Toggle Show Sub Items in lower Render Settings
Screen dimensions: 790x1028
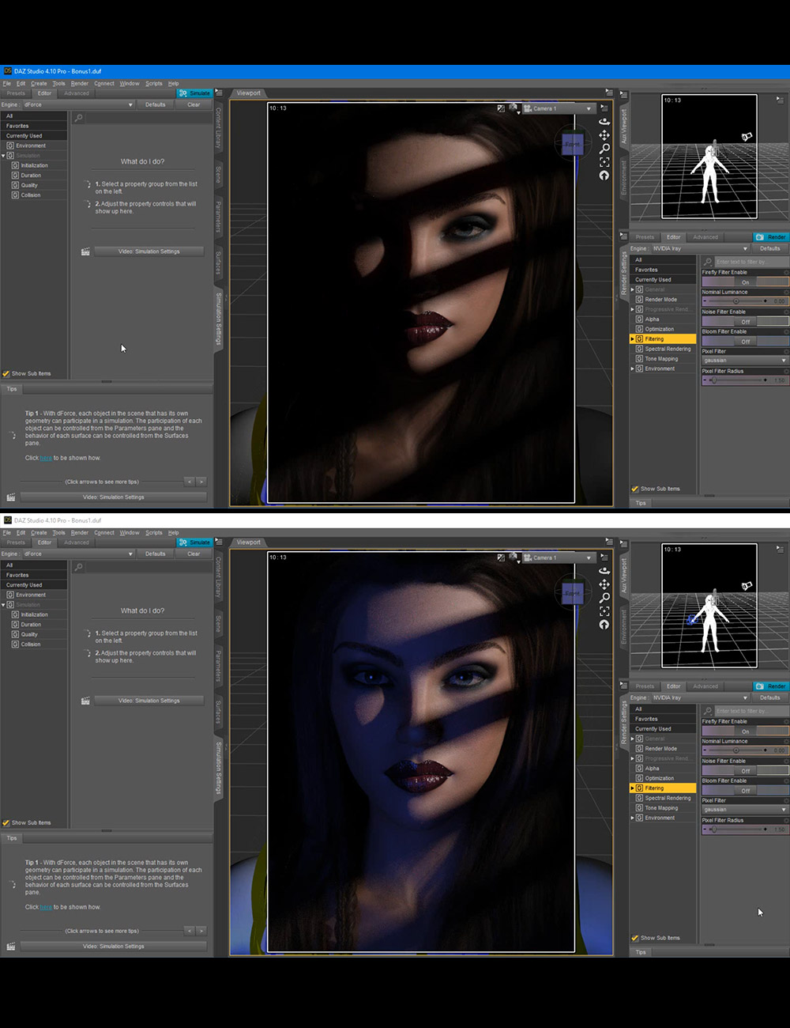point(635,938)
